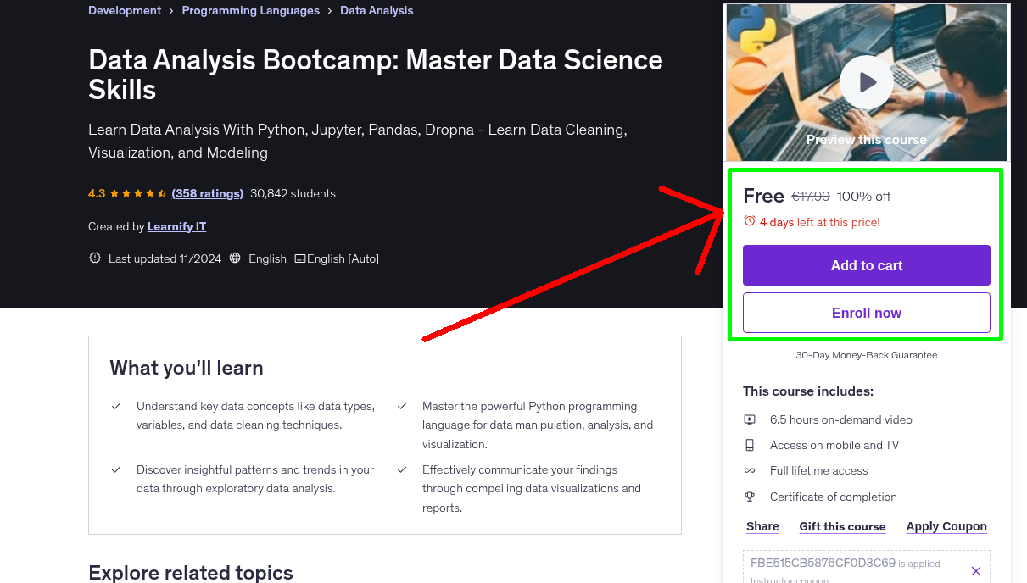Click the certificate of completion trophy icon
Screen dimensions: 1027x583
coord(750,496)
